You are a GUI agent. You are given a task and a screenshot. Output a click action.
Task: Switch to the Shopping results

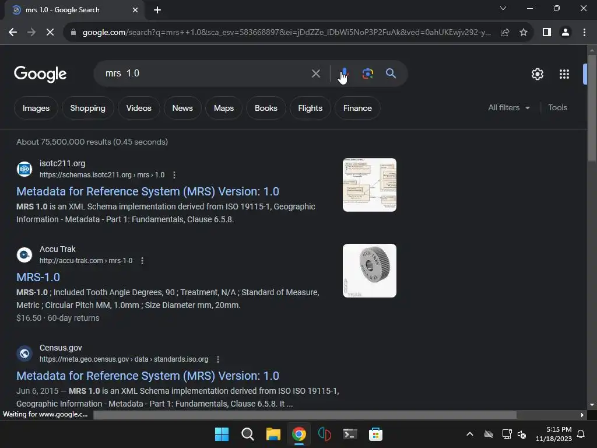click(x=87, y=108)
